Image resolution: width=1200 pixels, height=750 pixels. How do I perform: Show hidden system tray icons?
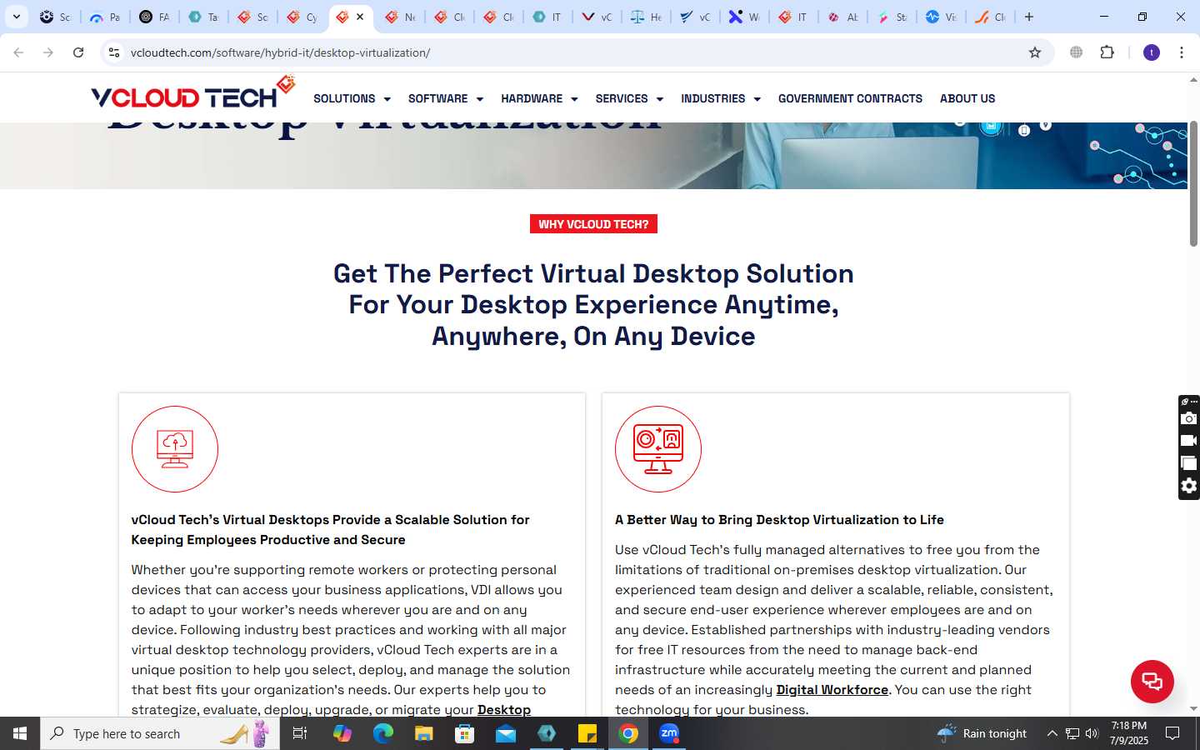coord(1052,733)
